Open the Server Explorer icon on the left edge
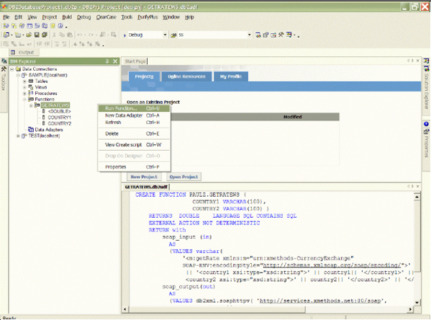Image resolution: width=431 pixels, height=320 pixels. [4, 61]
